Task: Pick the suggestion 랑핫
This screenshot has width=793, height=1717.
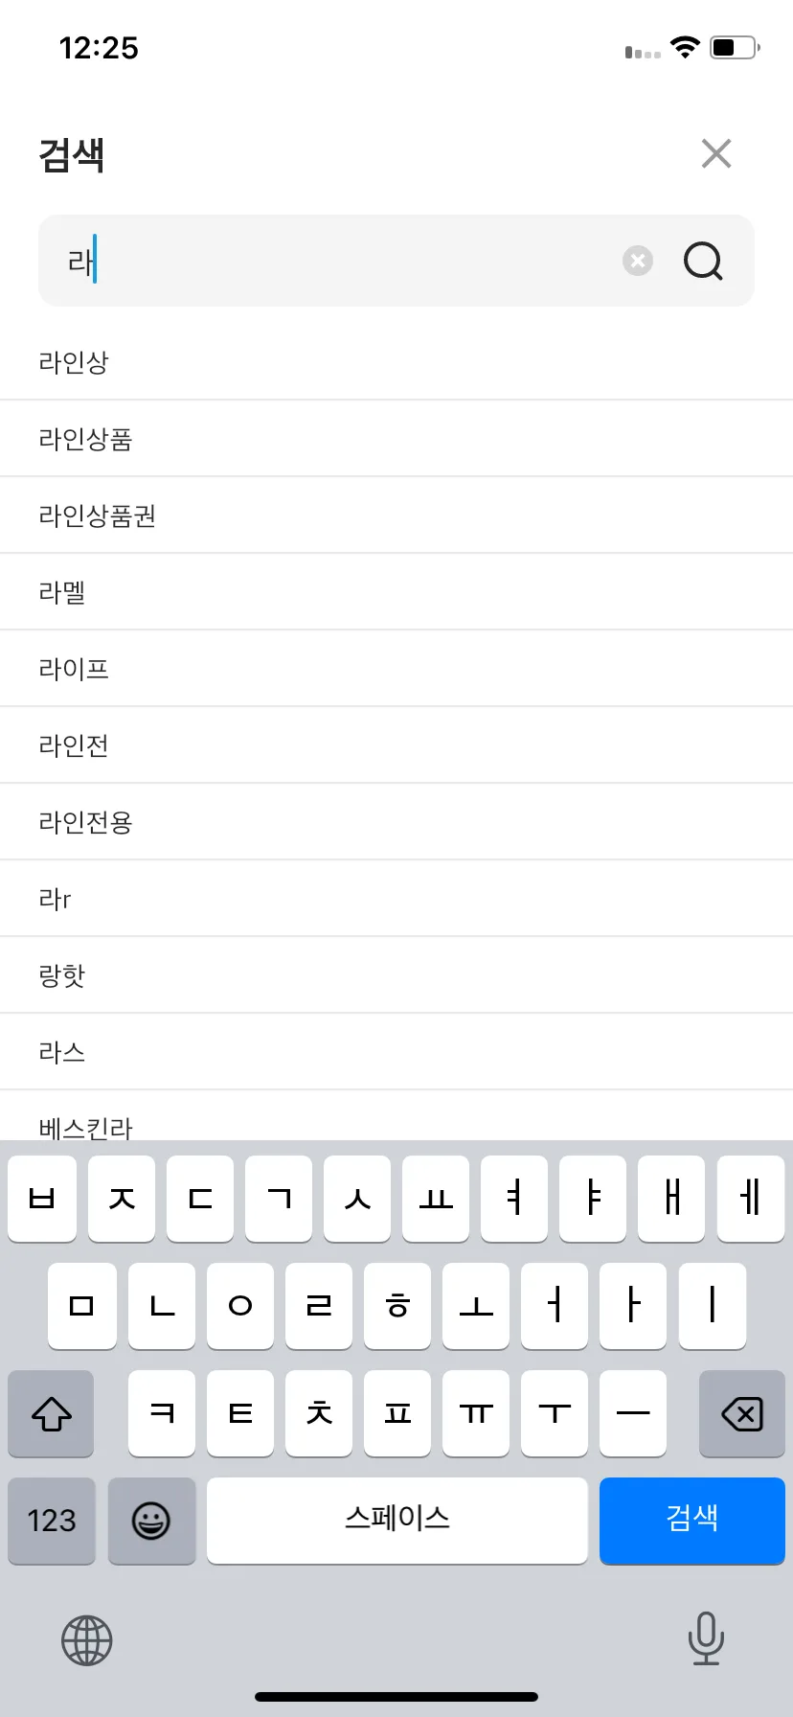Action: [x=396, y=975]
